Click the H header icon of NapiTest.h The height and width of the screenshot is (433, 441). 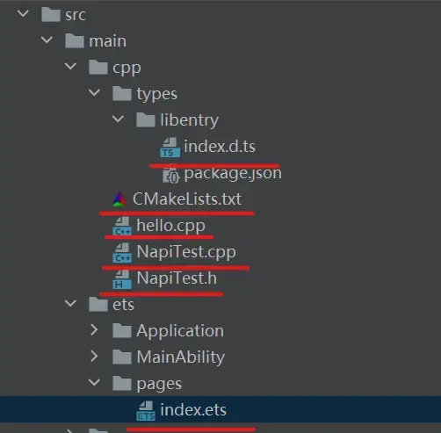click(122, 279)
